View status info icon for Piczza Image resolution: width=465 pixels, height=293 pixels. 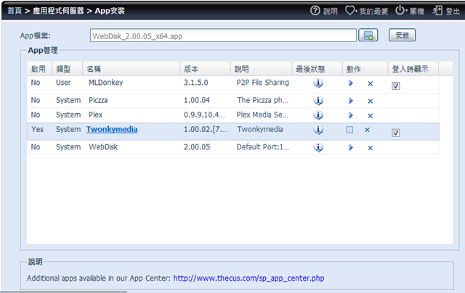coord(318,101)
